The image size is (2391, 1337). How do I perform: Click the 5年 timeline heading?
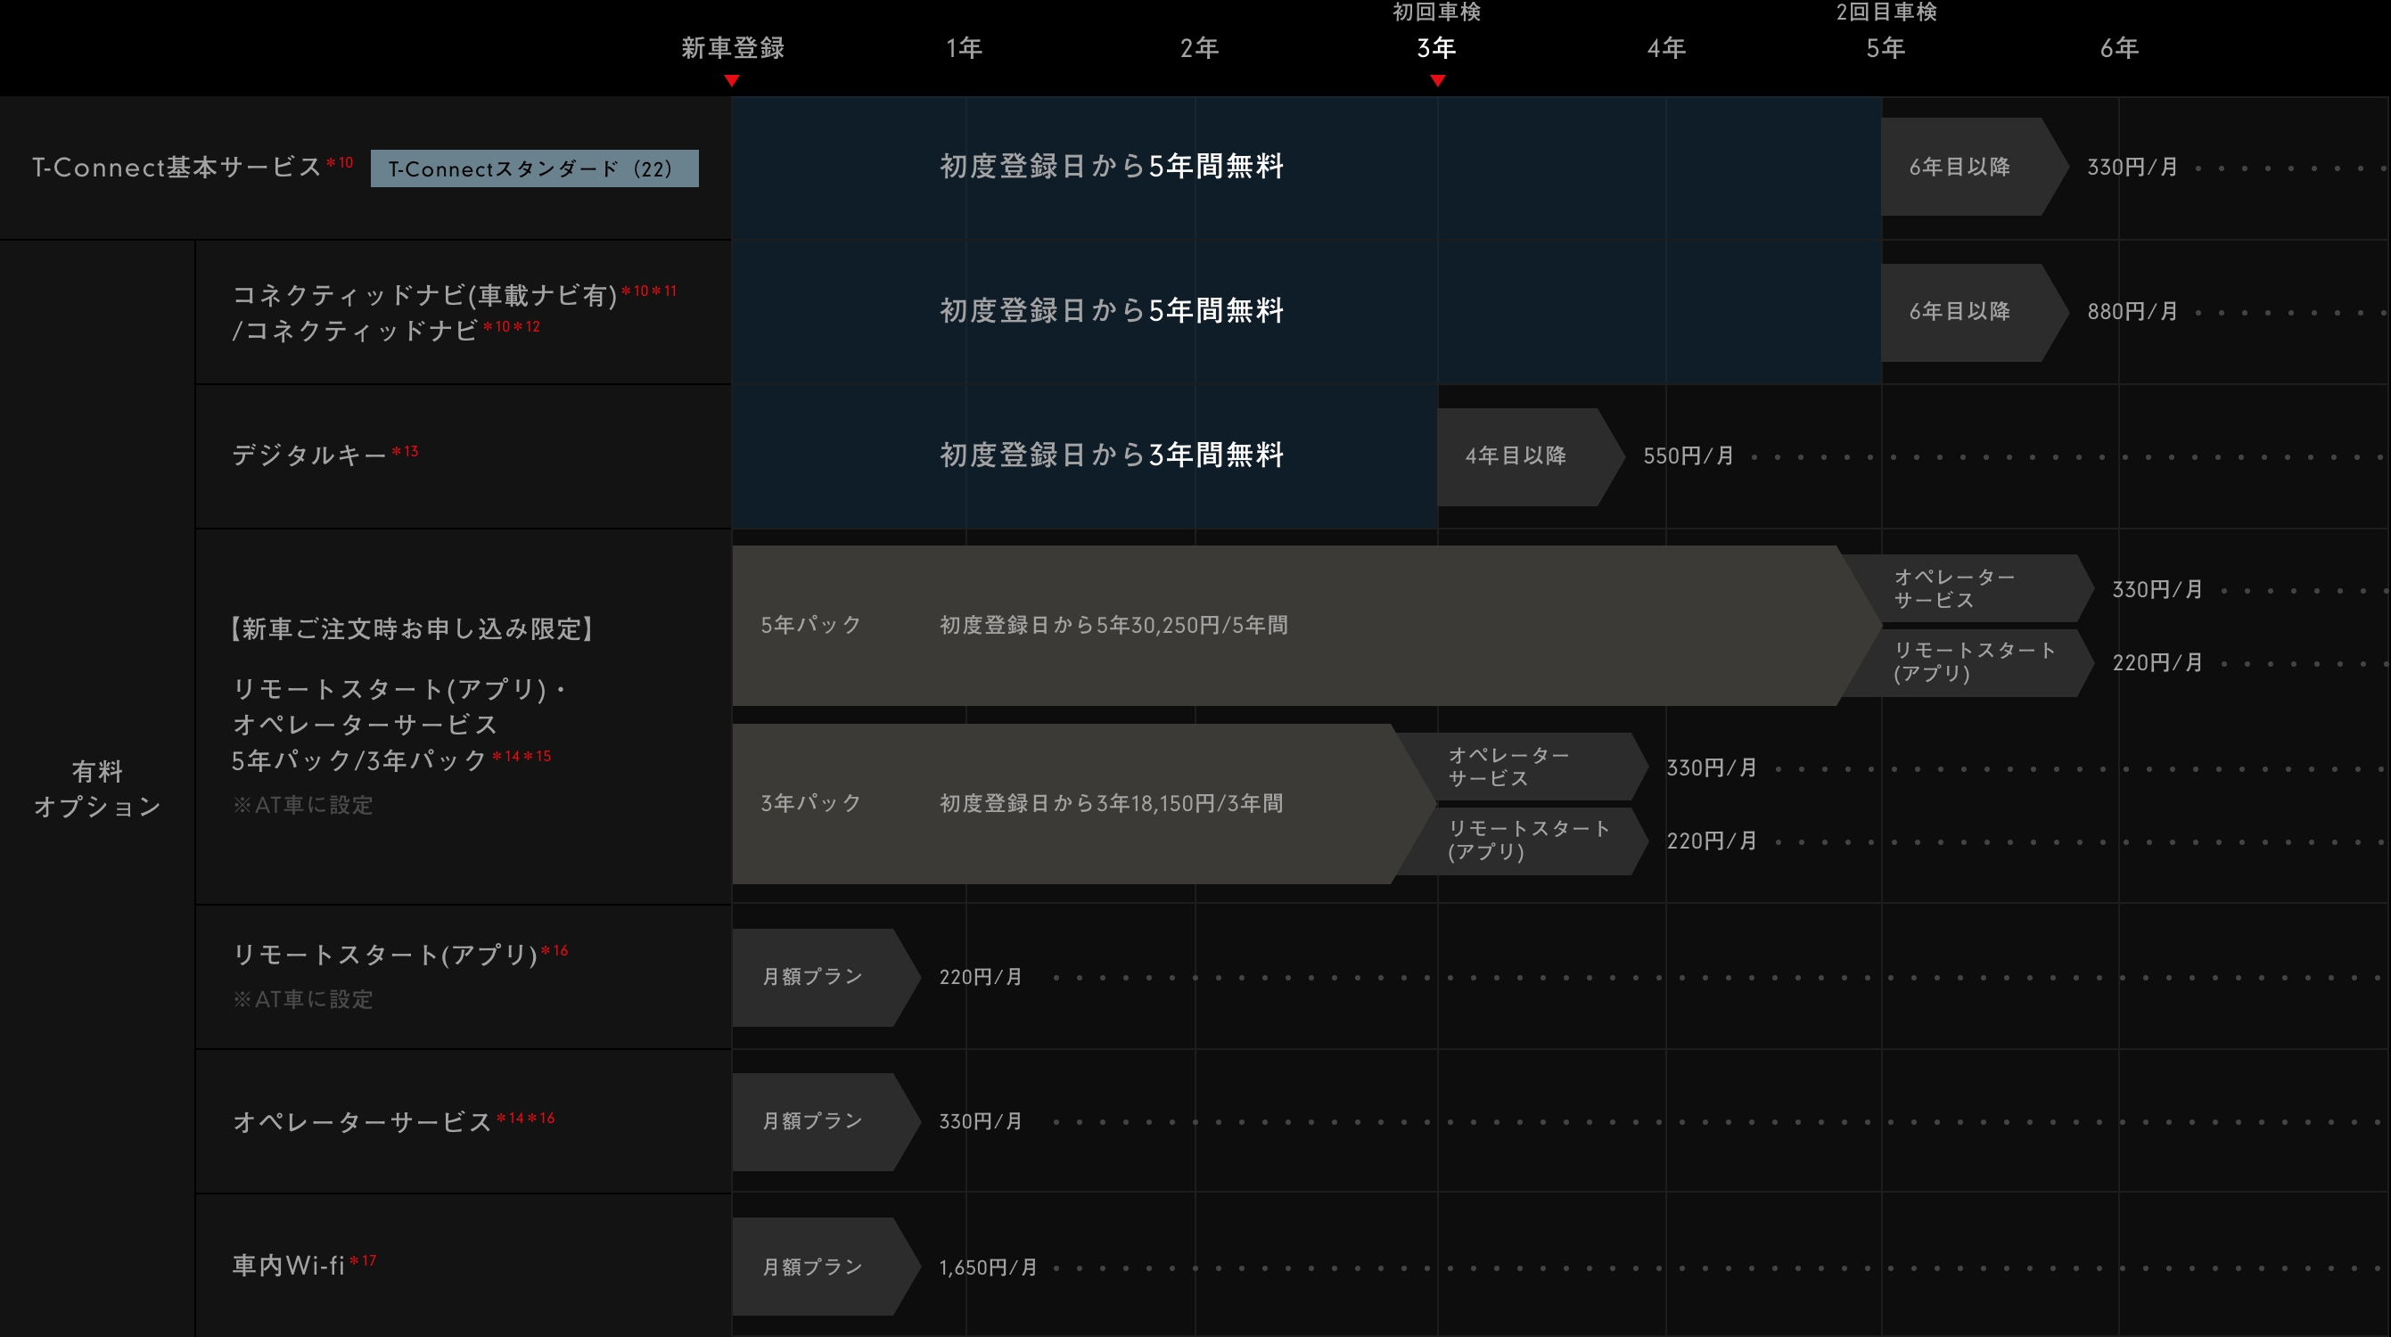pyautogui.click(x=1886, y=48)
